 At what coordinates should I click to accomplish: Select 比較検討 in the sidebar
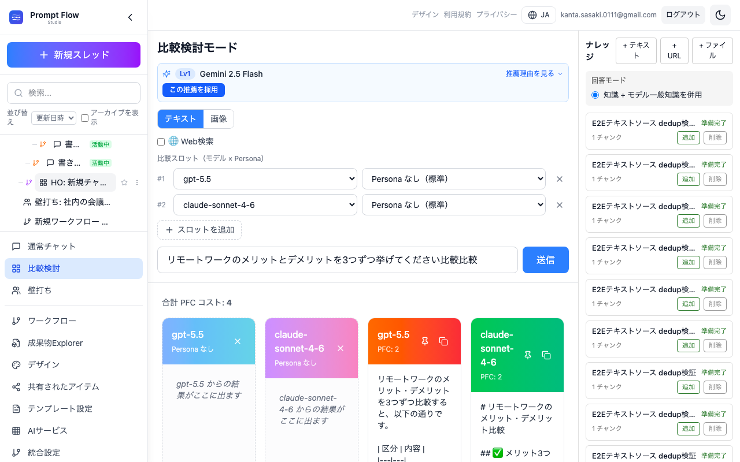pyautogui.click(x=73, y=269)
